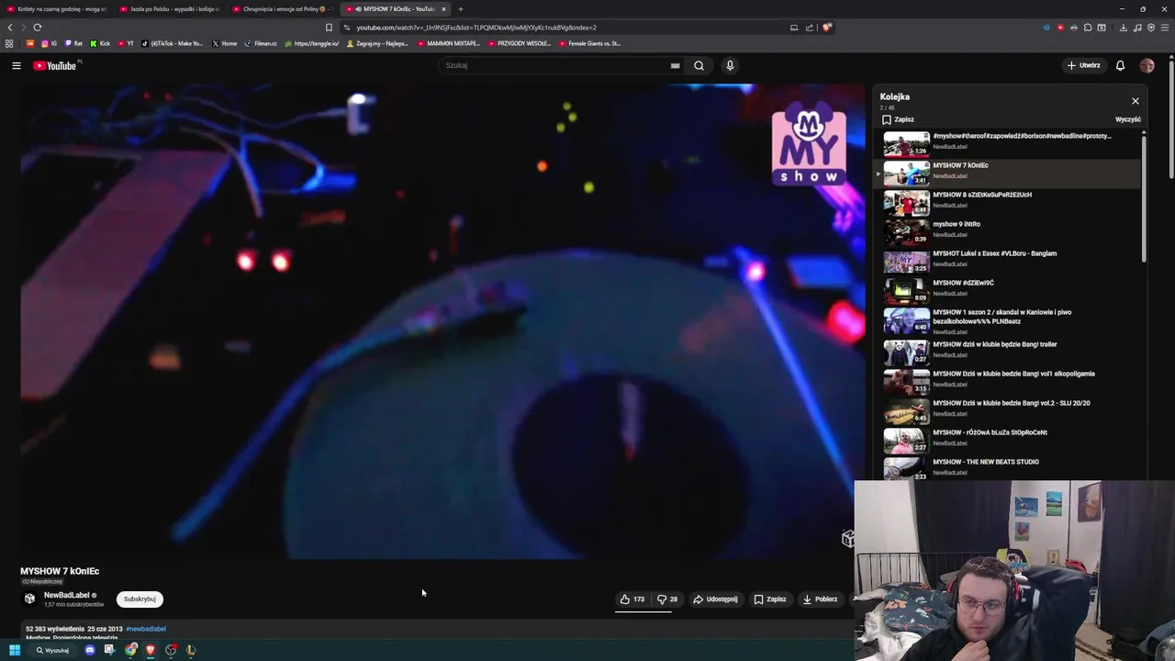Clear the queue with Wyczyść
This screenshot has height=661, width=1175.
(x=1128, y=119)
